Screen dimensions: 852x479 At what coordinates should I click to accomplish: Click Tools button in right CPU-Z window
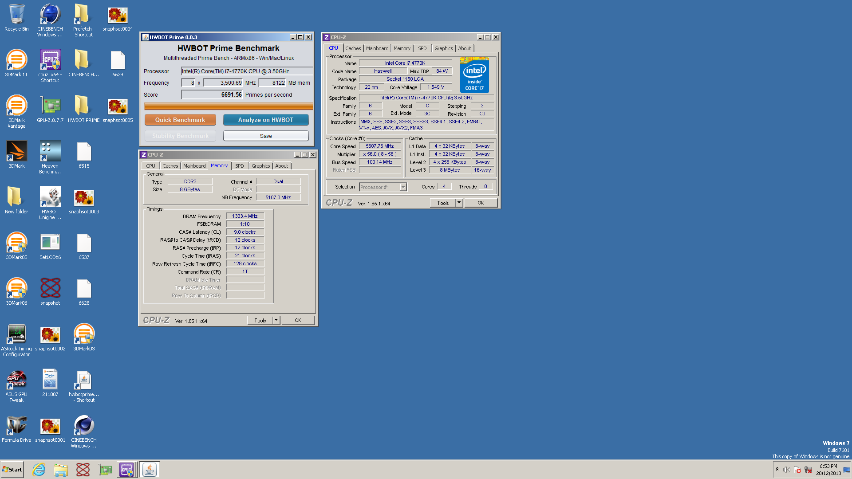pyautogui.click(x=443, y=203)
